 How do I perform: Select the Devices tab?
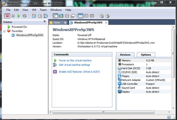point(125,55)
